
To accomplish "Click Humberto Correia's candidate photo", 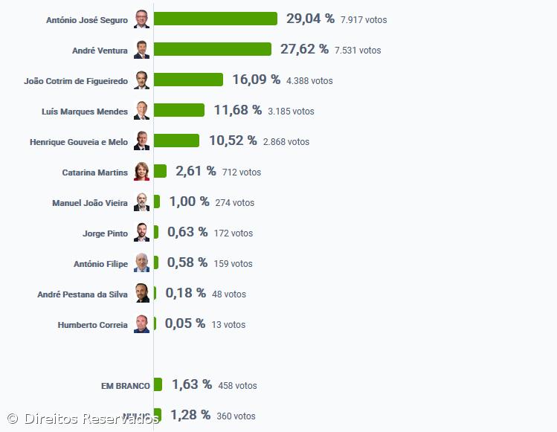I will [x=141, y=324].
